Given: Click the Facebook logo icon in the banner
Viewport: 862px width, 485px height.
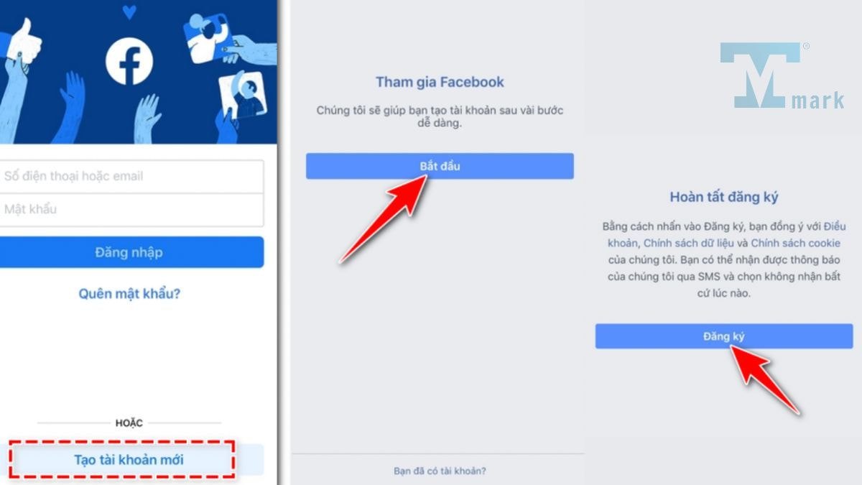Looking at the screenshot, I should coord(129,62).
